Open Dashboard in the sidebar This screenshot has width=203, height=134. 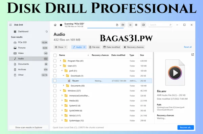click(x=29, y=31)
